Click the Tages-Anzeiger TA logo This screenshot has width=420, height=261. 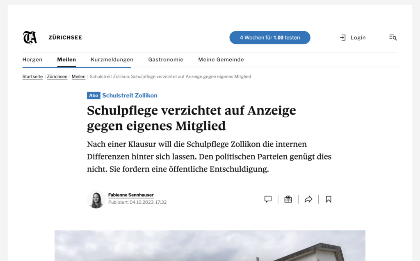pyautogui.click(x=30, y=38)
